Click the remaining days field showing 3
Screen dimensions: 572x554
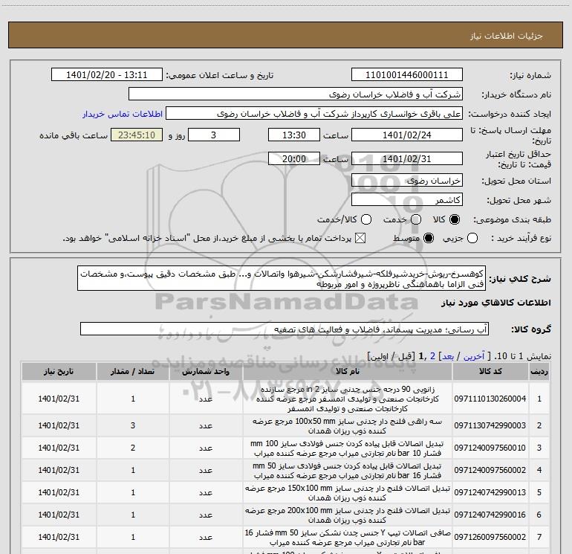pos(214,135)
